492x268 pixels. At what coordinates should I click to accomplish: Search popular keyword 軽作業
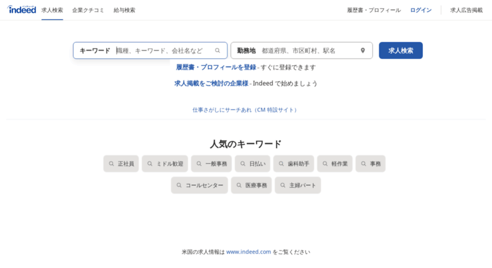[334, 163]
